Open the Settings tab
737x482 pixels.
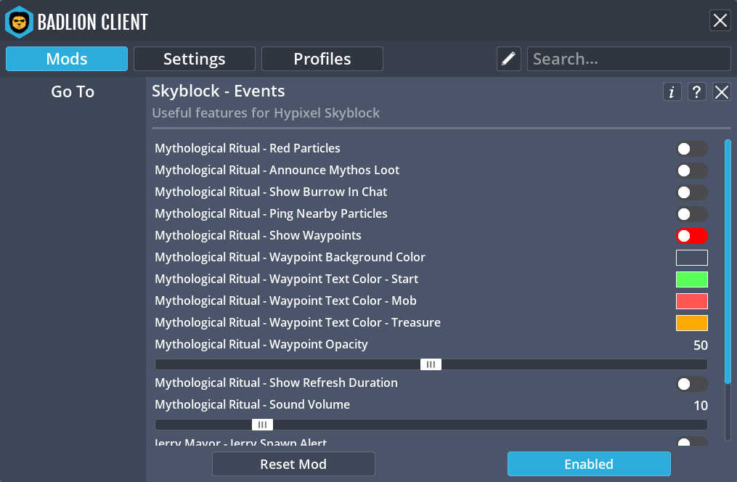[195, 59]
